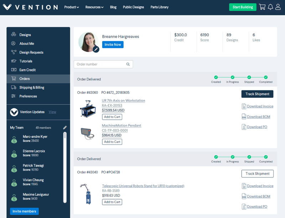Click the About Me person icon
This screenshot has width=285, height=218.
[13, 43]
